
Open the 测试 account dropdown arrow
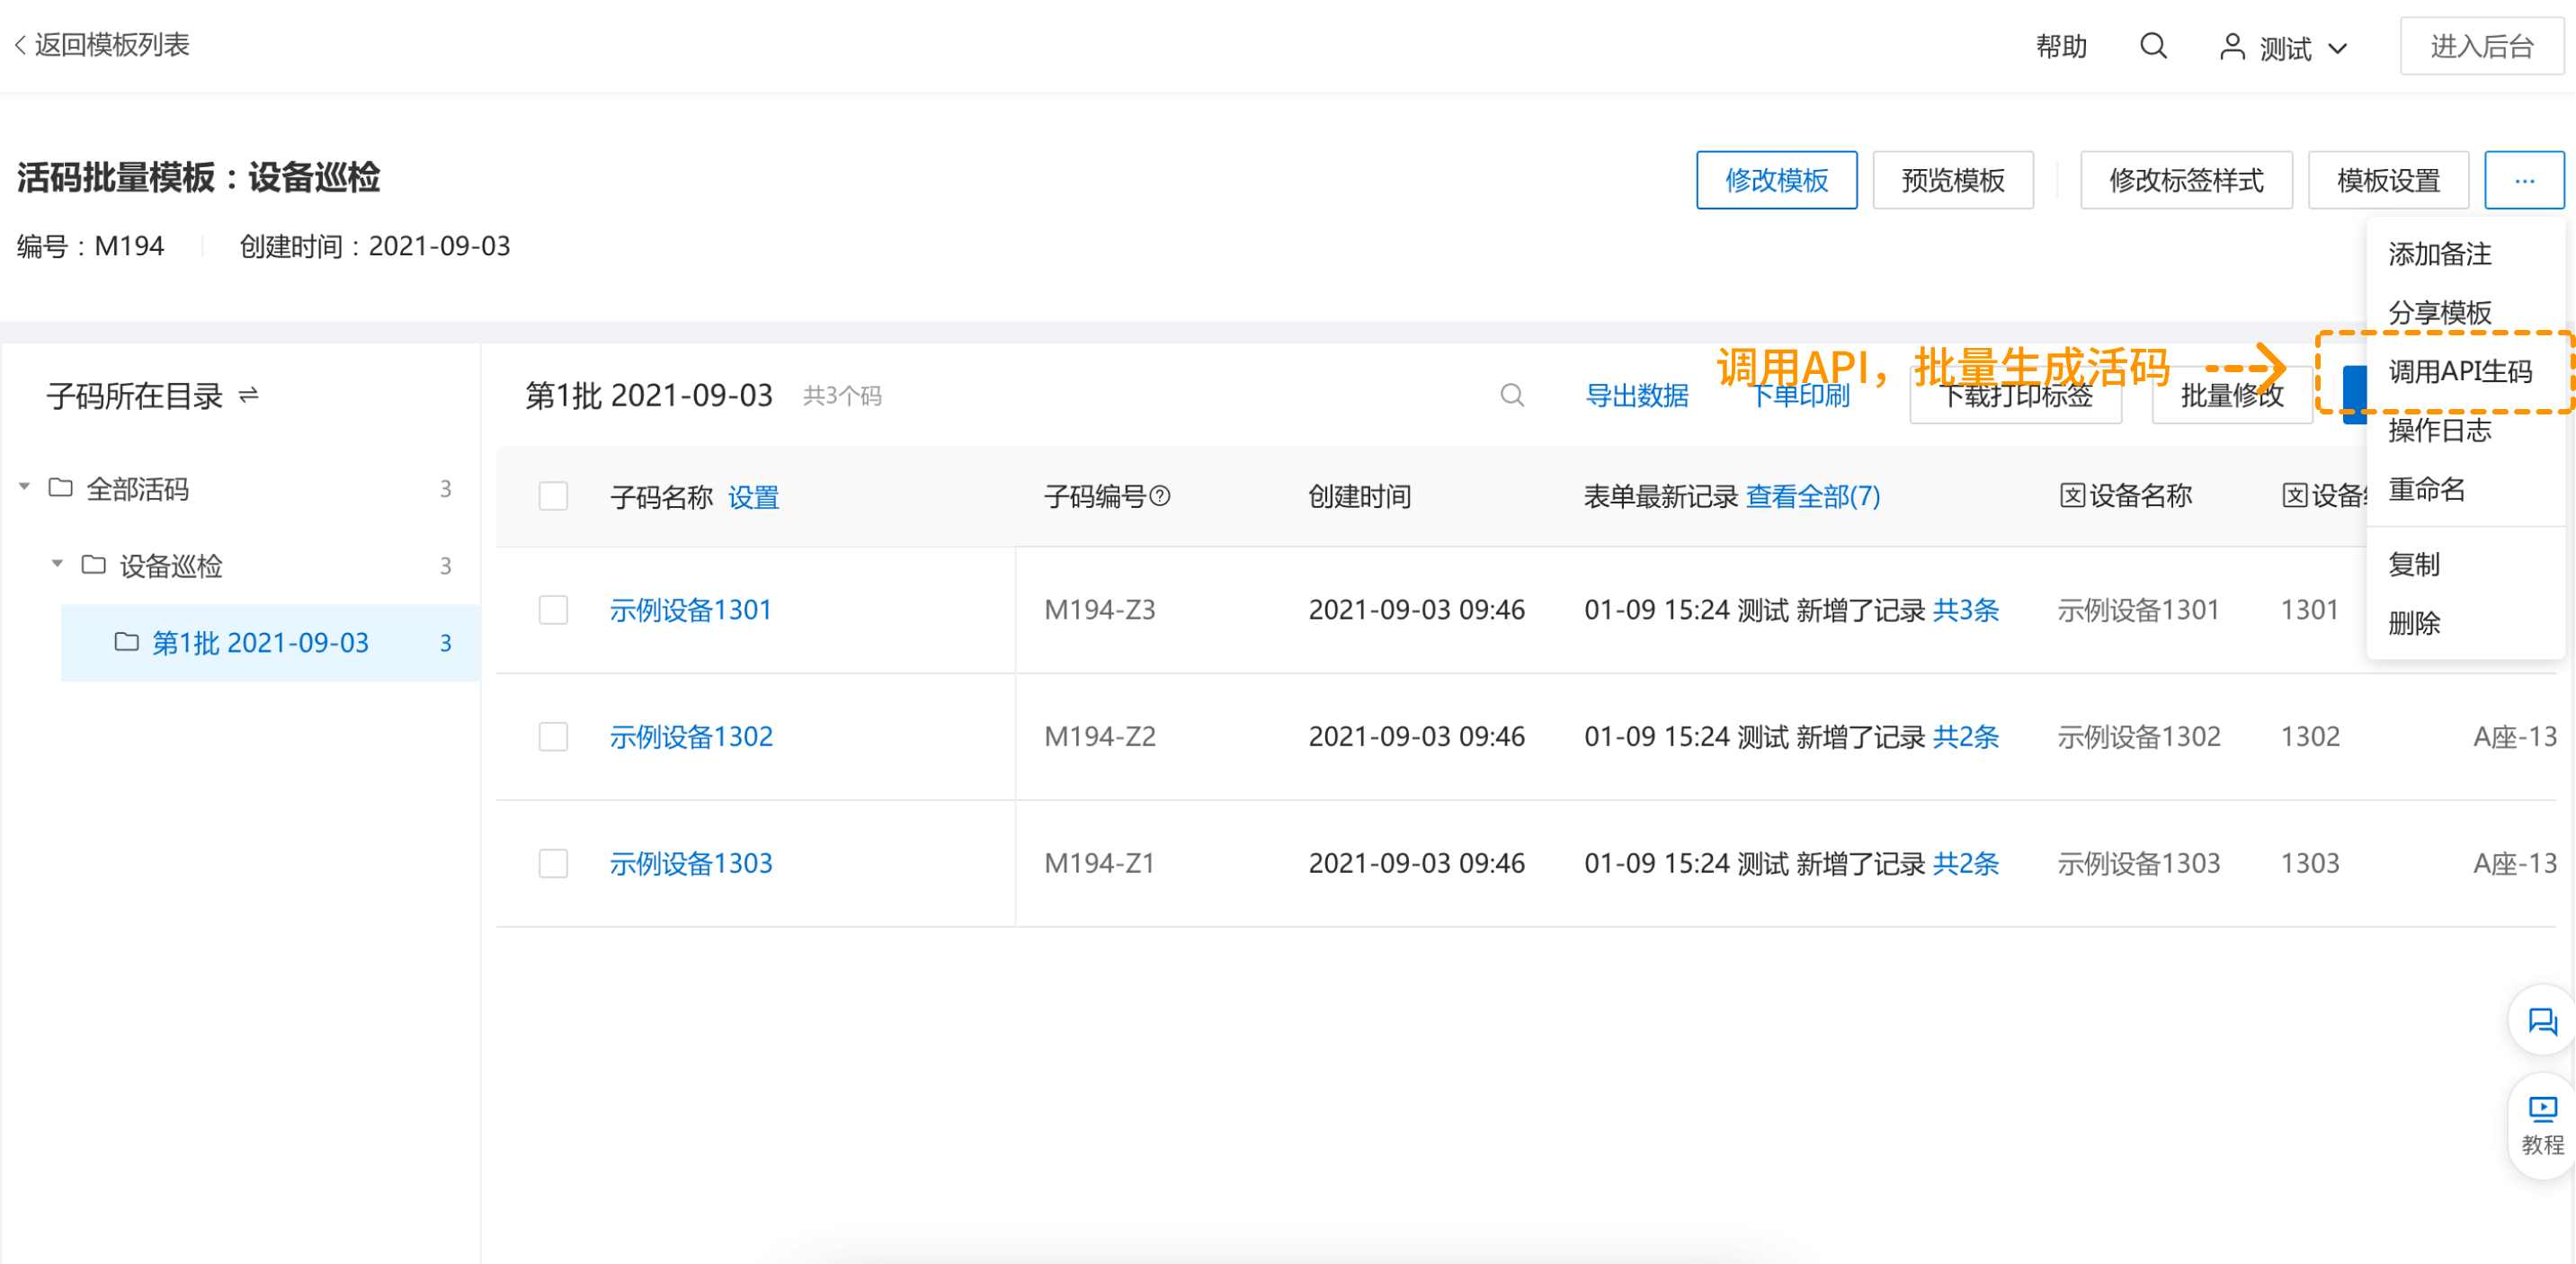coord(2337,48)
